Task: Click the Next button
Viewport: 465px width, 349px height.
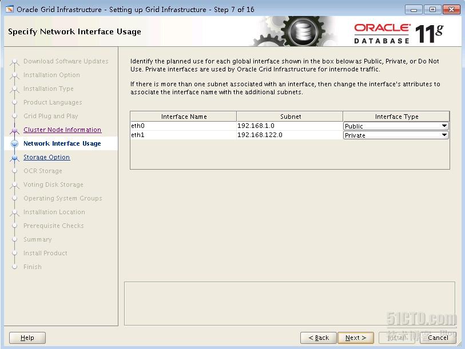Action: click(x=356, y=338)
